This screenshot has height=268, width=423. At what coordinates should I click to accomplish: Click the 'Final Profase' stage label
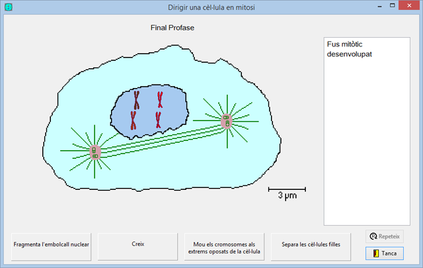click(x=173, y=28)
